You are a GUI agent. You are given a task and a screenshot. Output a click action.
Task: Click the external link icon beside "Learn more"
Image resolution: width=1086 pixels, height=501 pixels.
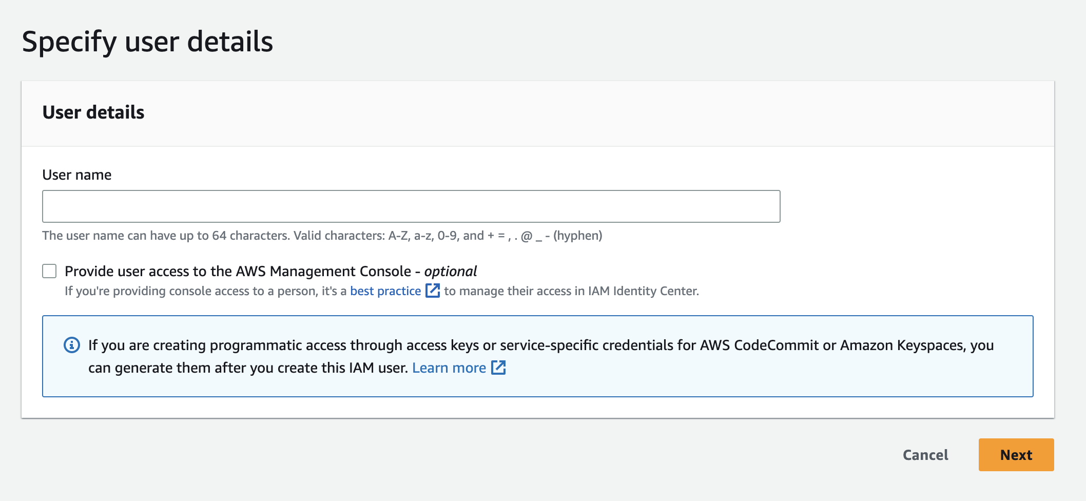point(498,368)
